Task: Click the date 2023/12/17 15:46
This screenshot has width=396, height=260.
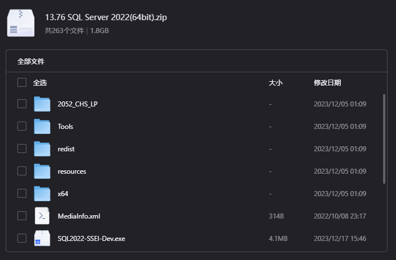Action: (x=340, y=239)
